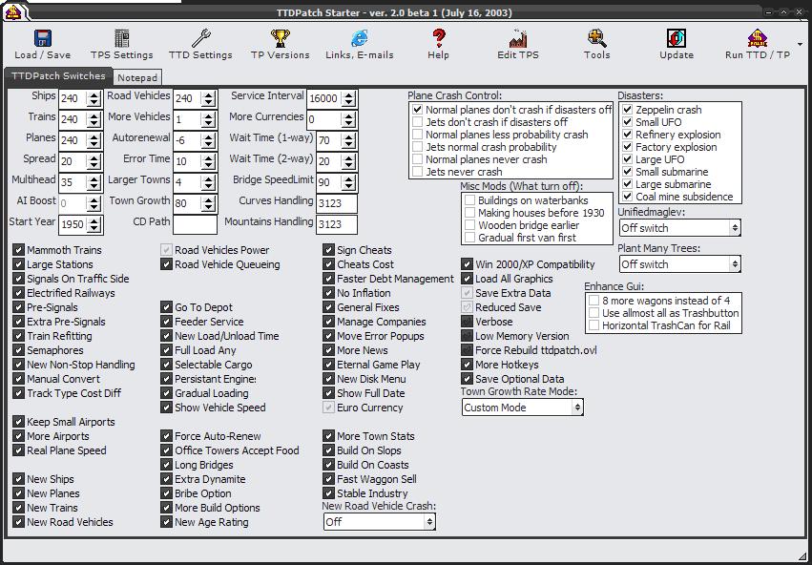This screenshot has width=812, height=565.
Task: Click the Curves Handling input field
Action: [337, 203]
